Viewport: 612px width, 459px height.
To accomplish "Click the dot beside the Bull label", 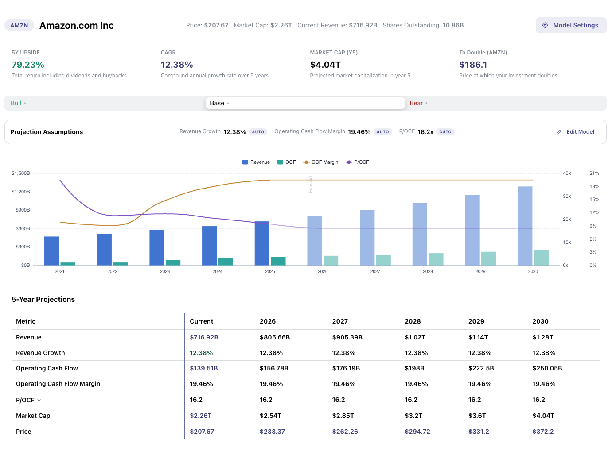I will point(25,103).
